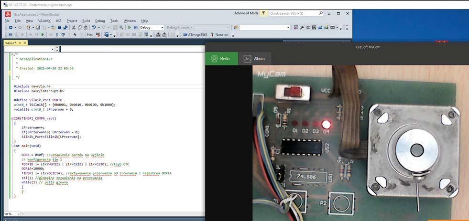Screen dimensions: 469x221
Task: Click the Cut scissors icon
Action: [74, 27]
